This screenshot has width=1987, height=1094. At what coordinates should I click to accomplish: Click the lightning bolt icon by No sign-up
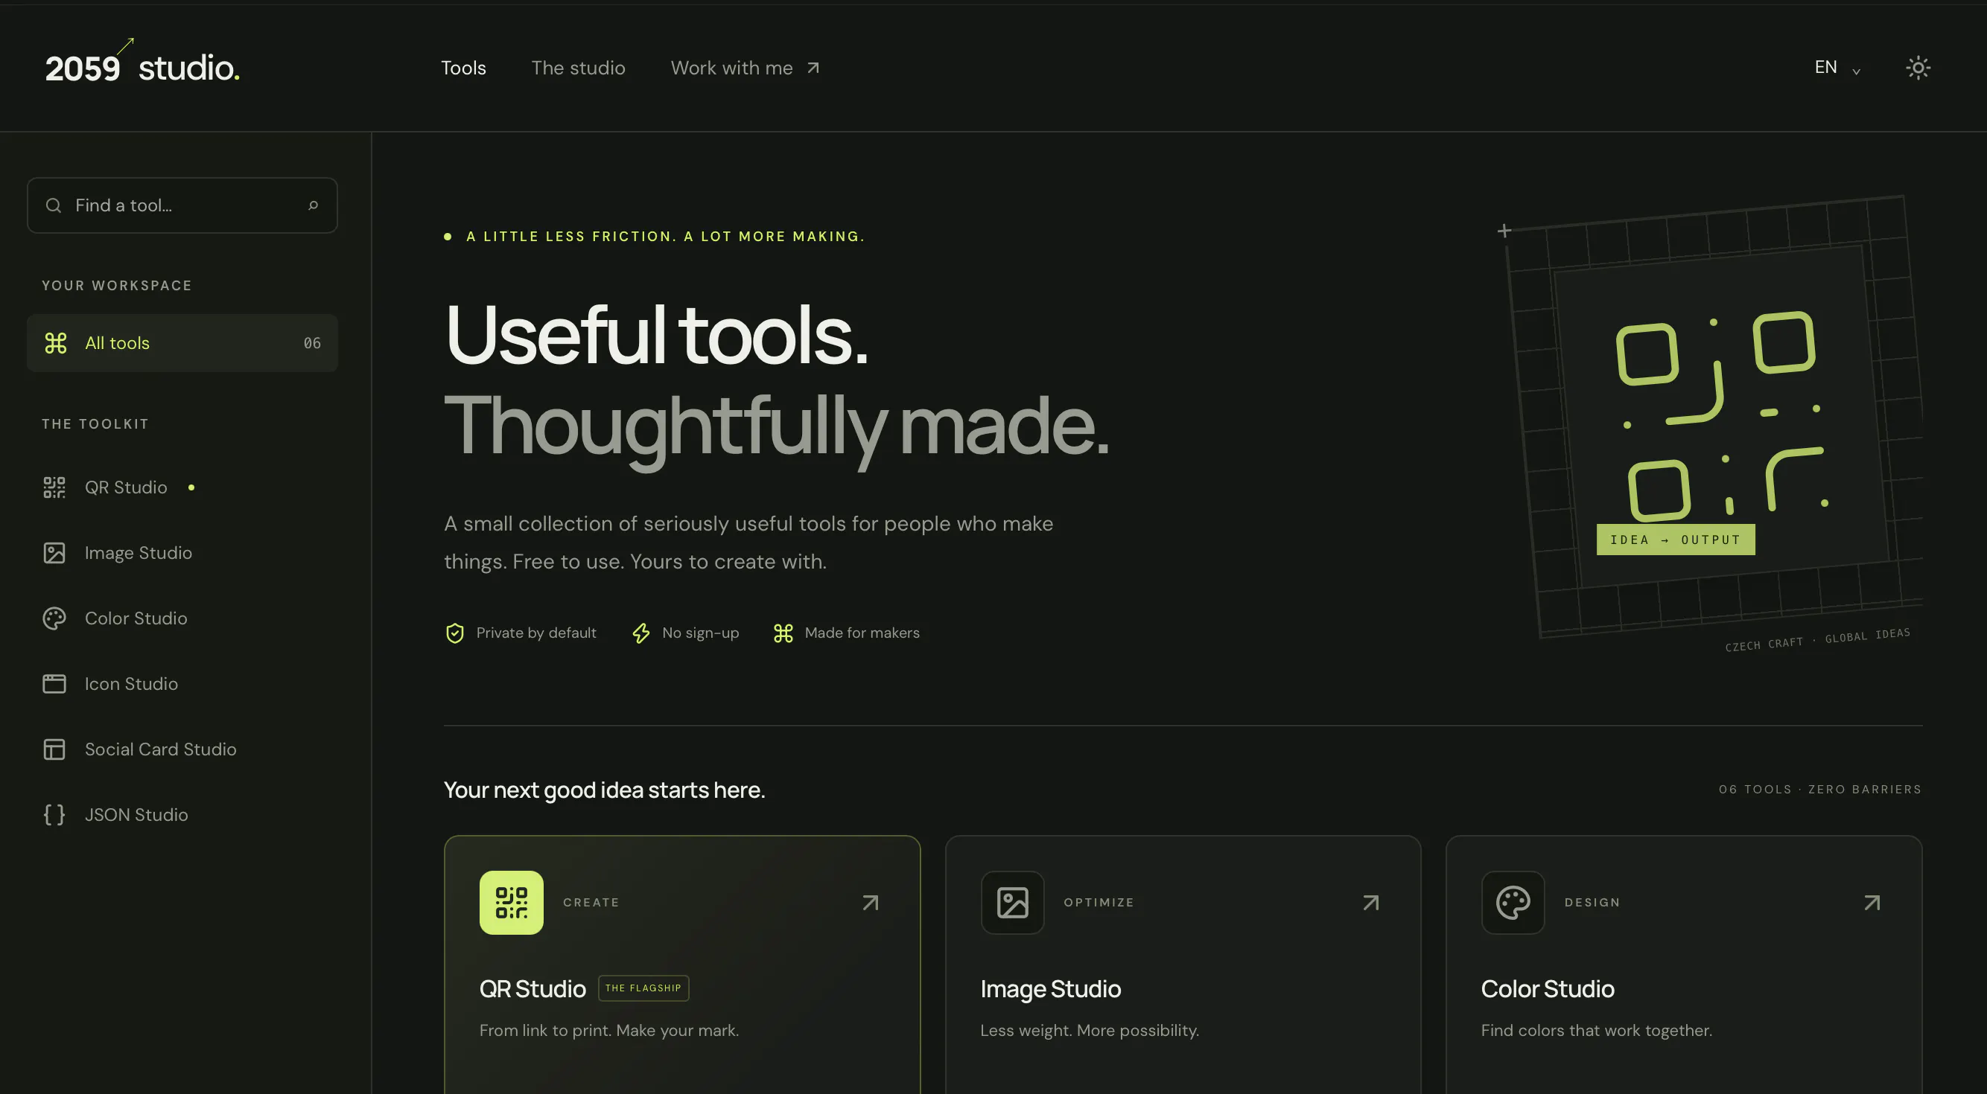pos(641,633)
